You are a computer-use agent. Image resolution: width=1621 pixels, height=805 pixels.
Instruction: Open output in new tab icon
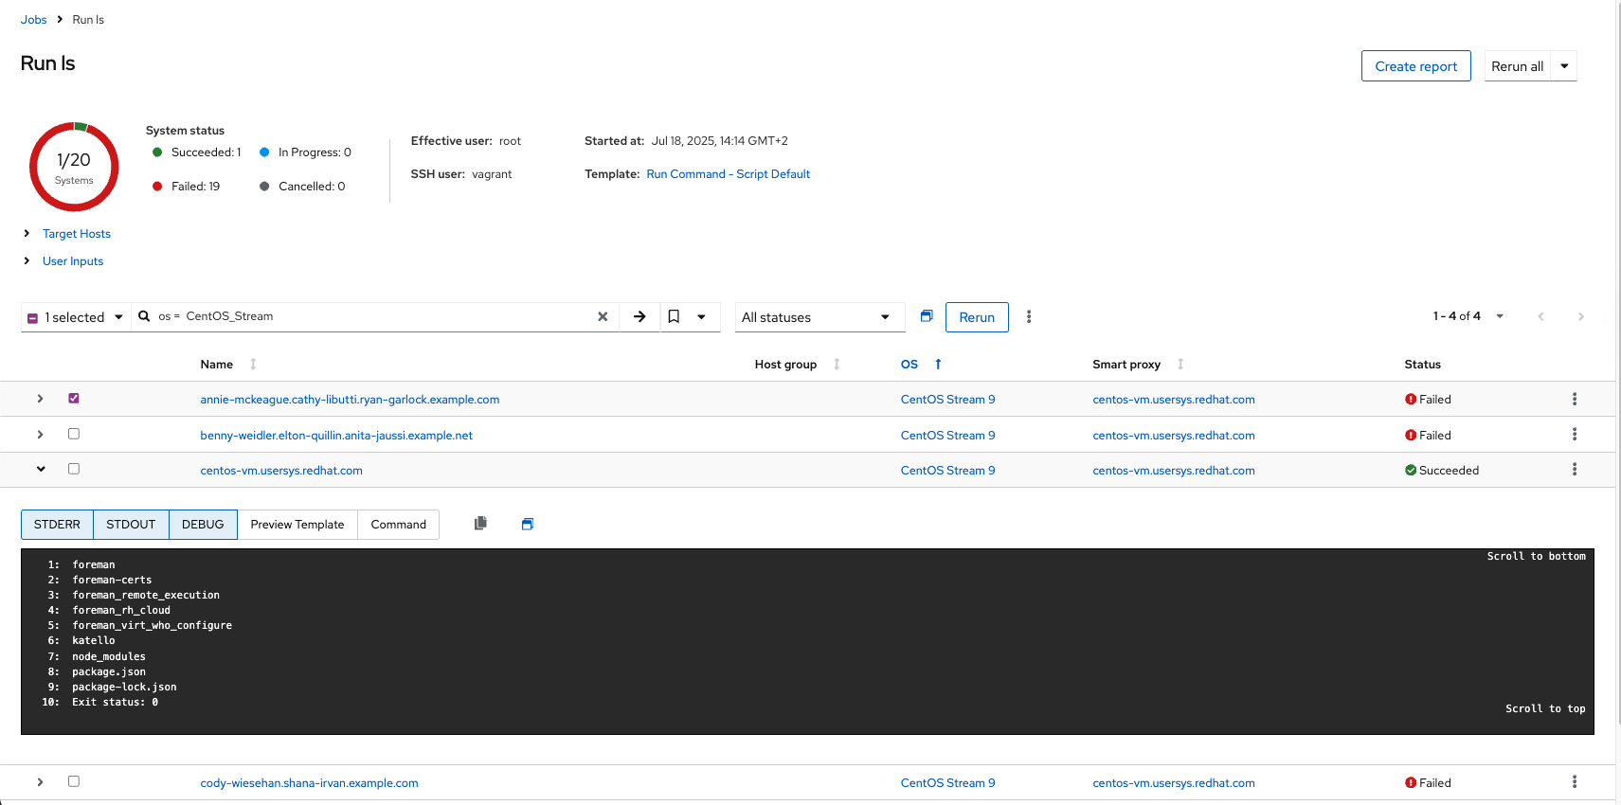click(x=528, y=525)
